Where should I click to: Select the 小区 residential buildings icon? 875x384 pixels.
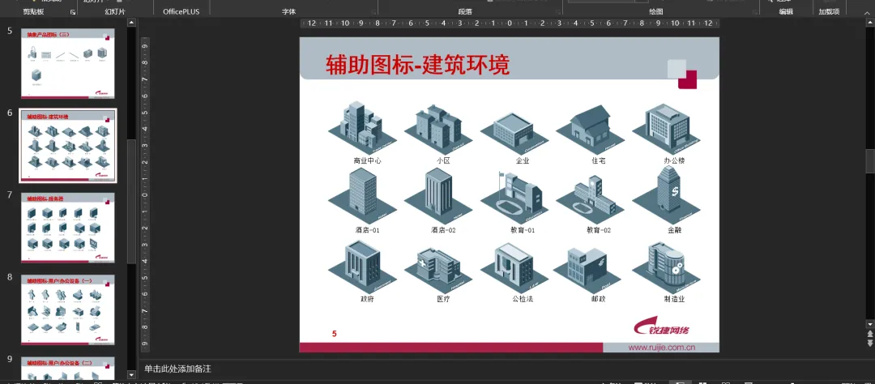pyautogui.click(x=438, y=128)
